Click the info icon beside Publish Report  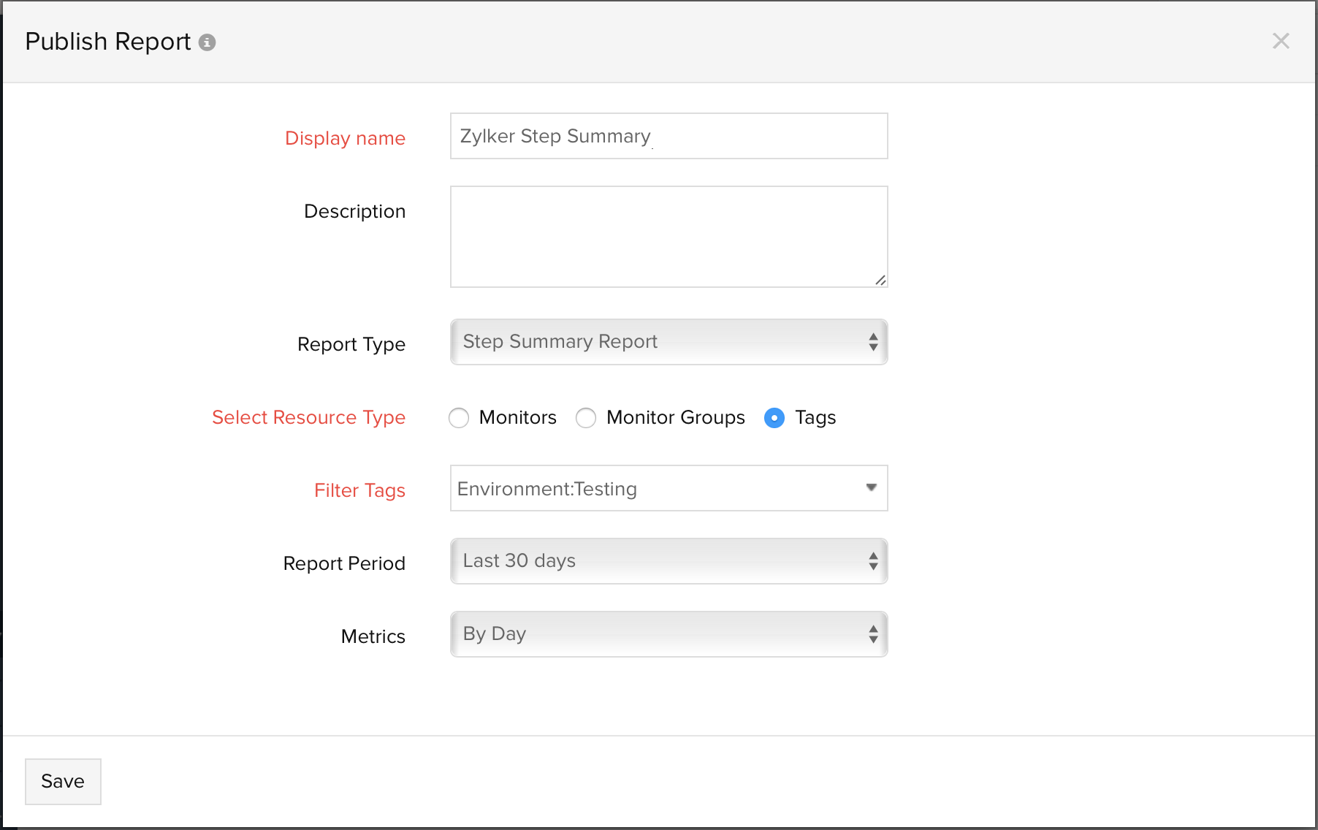click(207, 42)
